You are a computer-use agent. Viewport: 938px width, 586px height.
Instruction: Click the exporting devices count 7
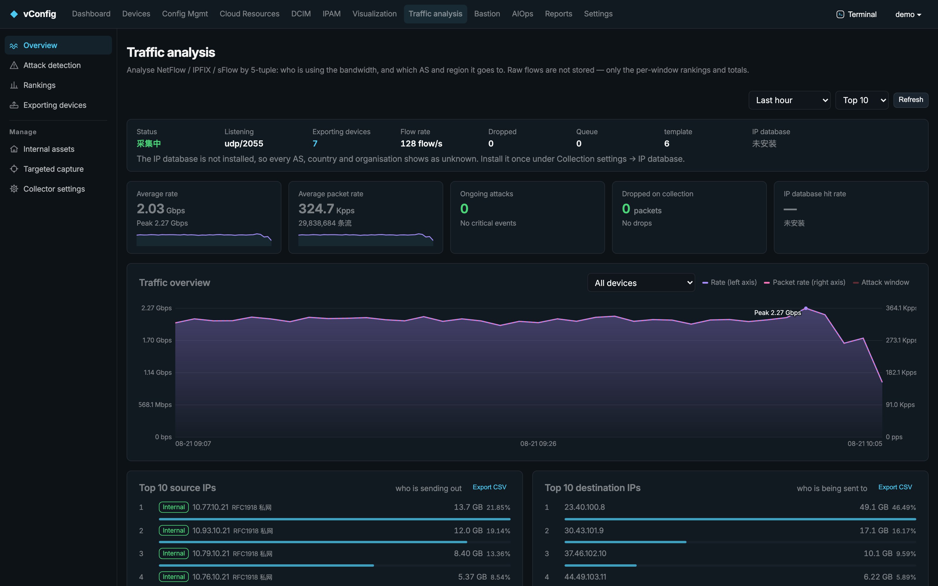(315, 144)
